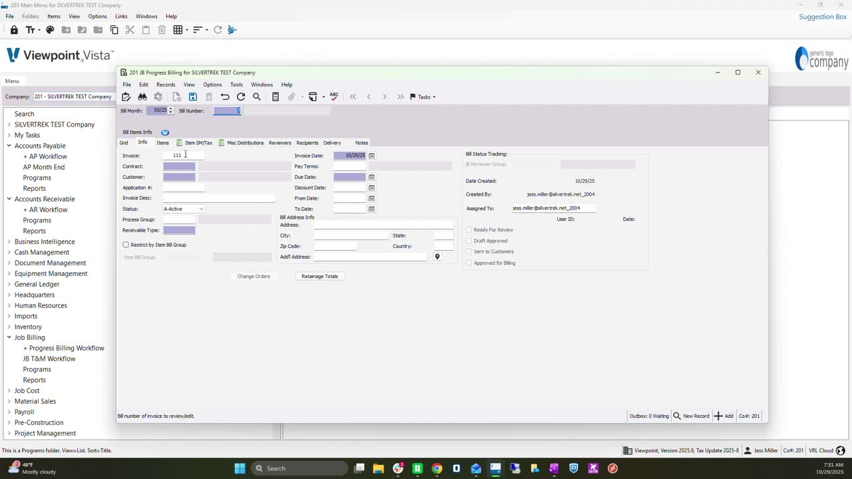Viewport: 852px width, 479px height.
Task: Toggle the Approved for Billing checkbox
Action: click(x=469, y=263)
